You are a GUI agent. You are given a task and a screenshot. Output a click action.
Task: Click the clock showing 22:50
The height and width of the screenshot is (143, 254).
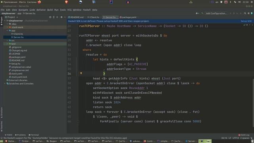click(x=246, y=2)
